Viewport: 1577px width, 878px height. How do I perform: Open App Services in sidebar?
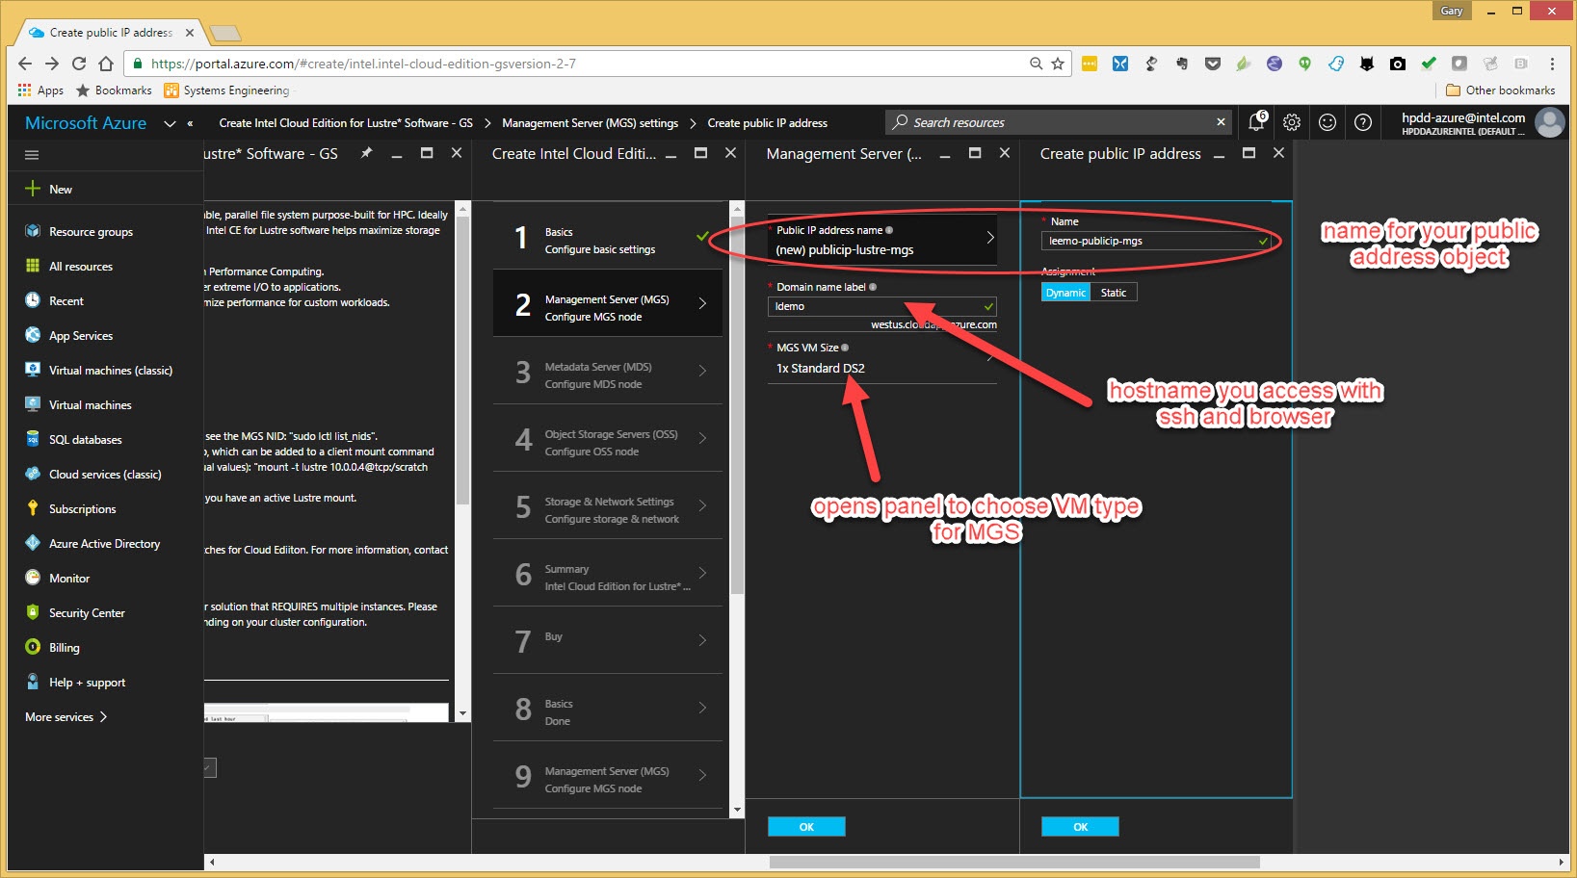81,336
